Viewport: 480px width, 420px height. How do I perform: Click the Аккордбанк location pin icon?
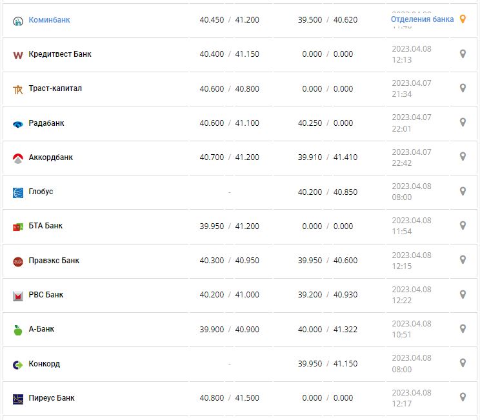pyautogui.click(x=463, y=157)
